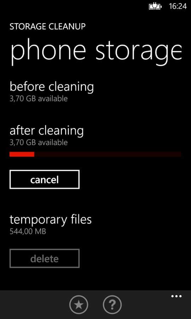Click the unfilled part of the progress bar
Image resolution: width=191 pixels, height=319 pixels.
coord(108,155)
